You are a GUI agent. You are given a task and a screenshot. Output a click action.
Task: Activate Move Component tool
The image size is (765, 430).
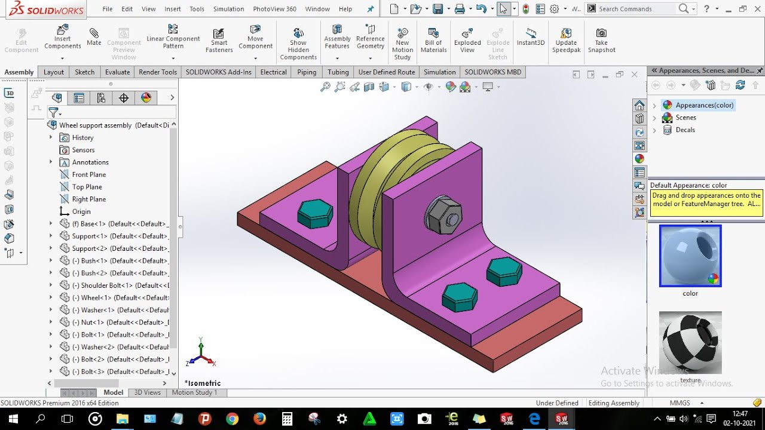[x=255, y=37]
